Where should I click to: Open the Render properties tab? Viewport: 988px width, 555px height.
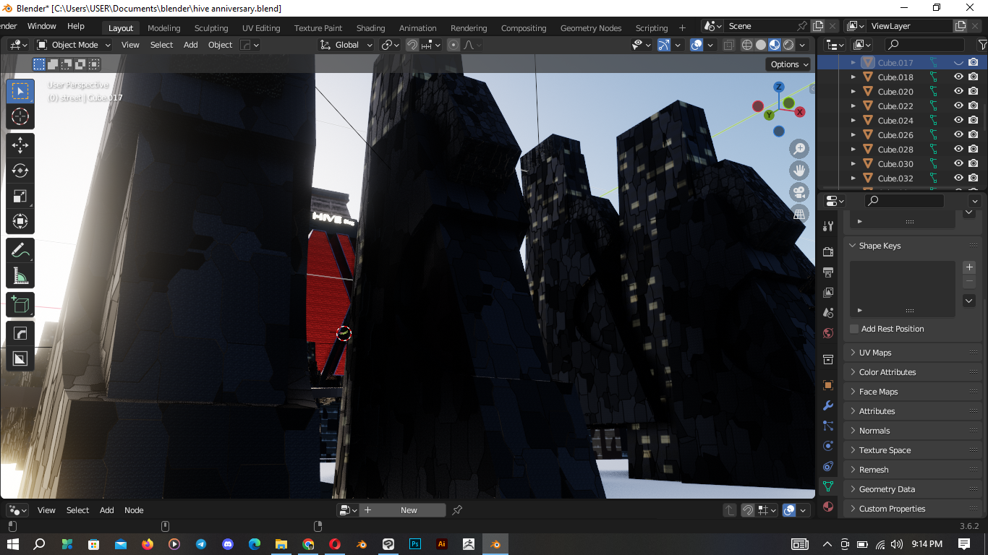pos(829,252)
